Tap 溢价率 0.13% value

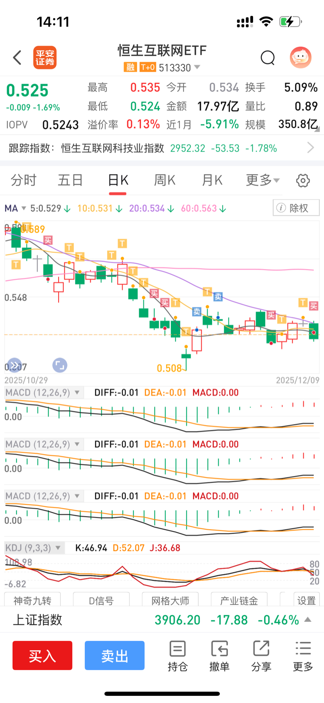click(143, 124)
